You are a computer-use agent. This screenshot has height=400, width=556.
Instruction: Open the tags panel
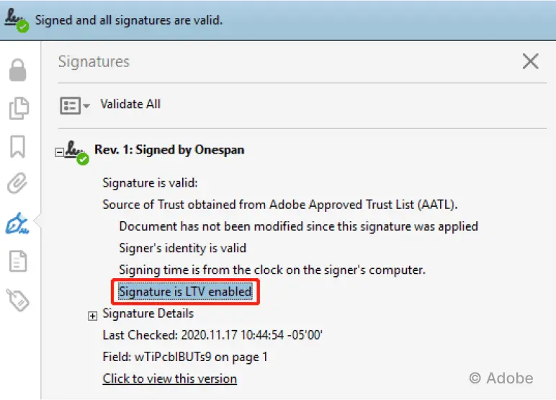point(18,298)
